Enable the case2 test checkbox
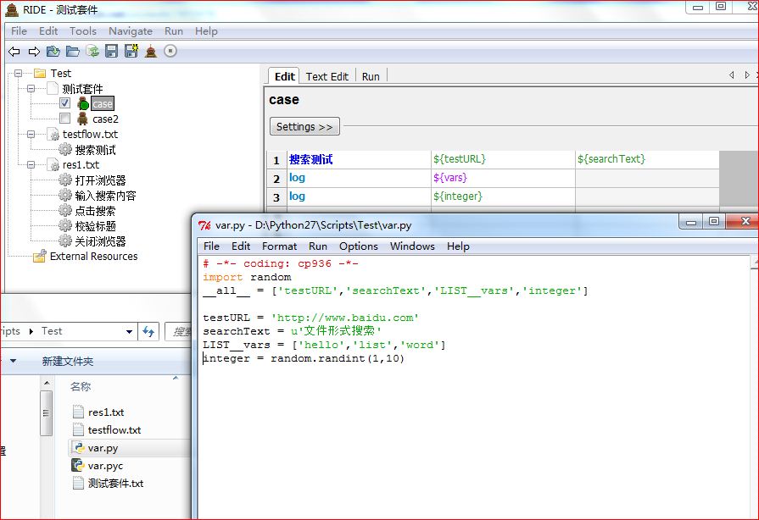The height and width of the screenshot is (520, 759). (x=64, y=119)
